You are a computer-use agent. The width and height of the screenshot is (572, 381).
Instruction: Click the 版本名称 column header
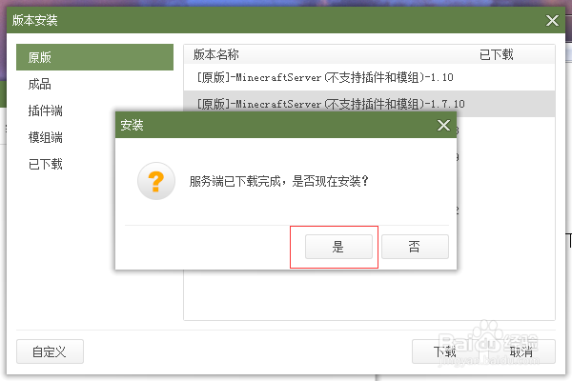point(216,54)
